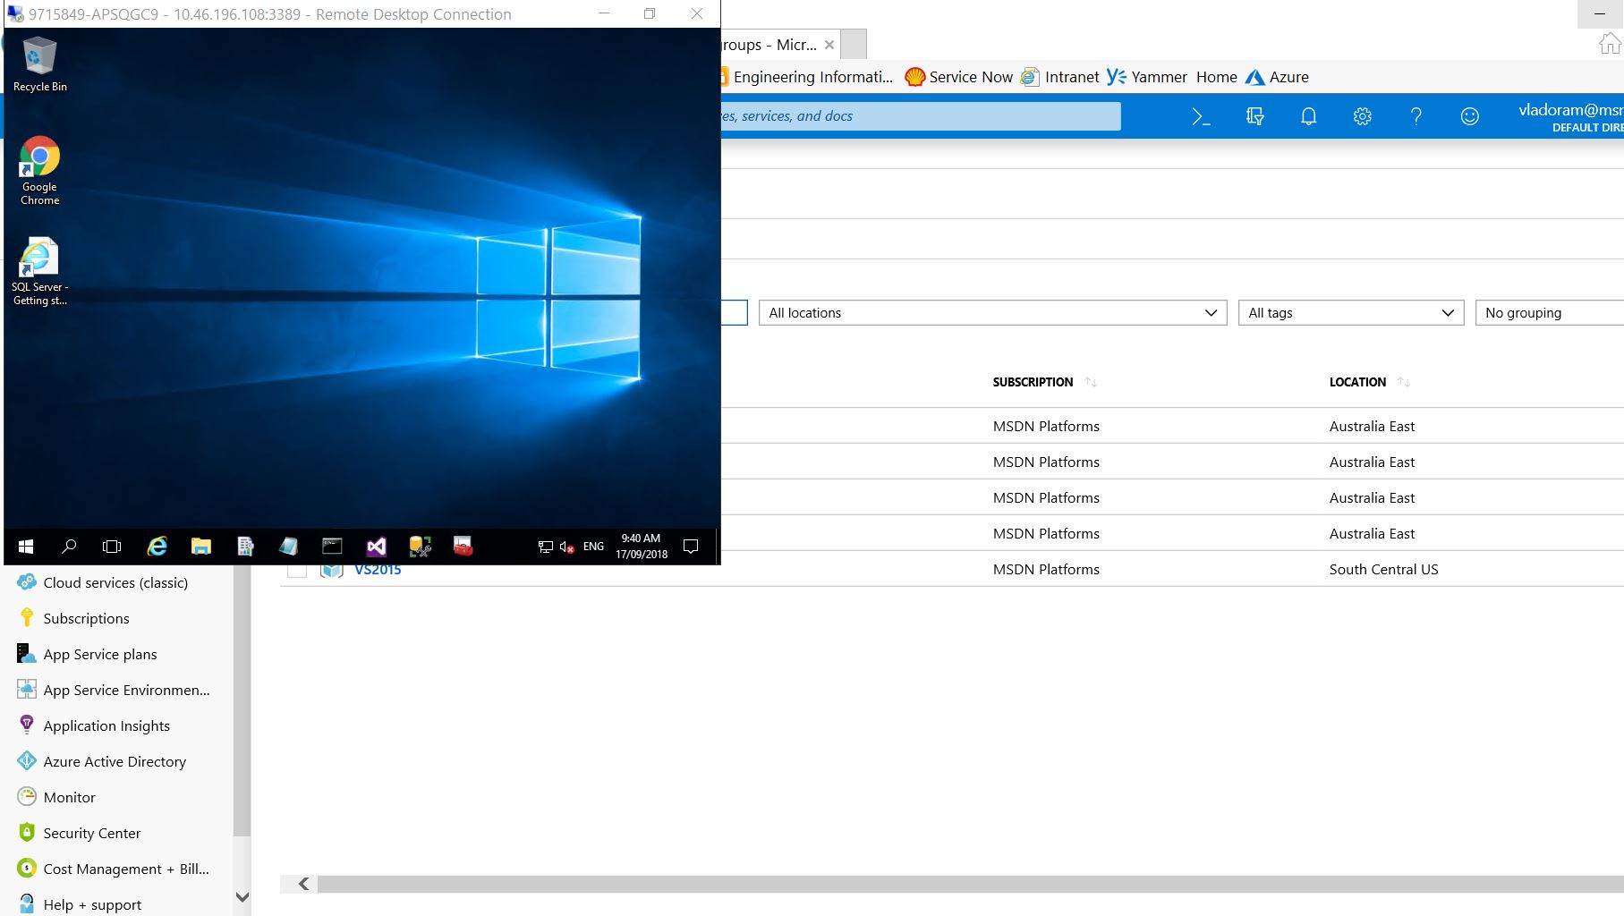Screen dimensions: 1624x916
Task: Open Application Insights in sidebar
Action: 106,725
